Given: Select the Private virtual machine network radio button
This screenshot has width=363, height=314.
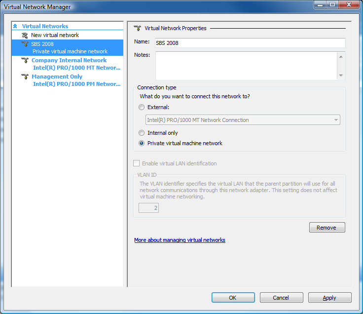Looking at the screenshot, I should pos(142,143).
